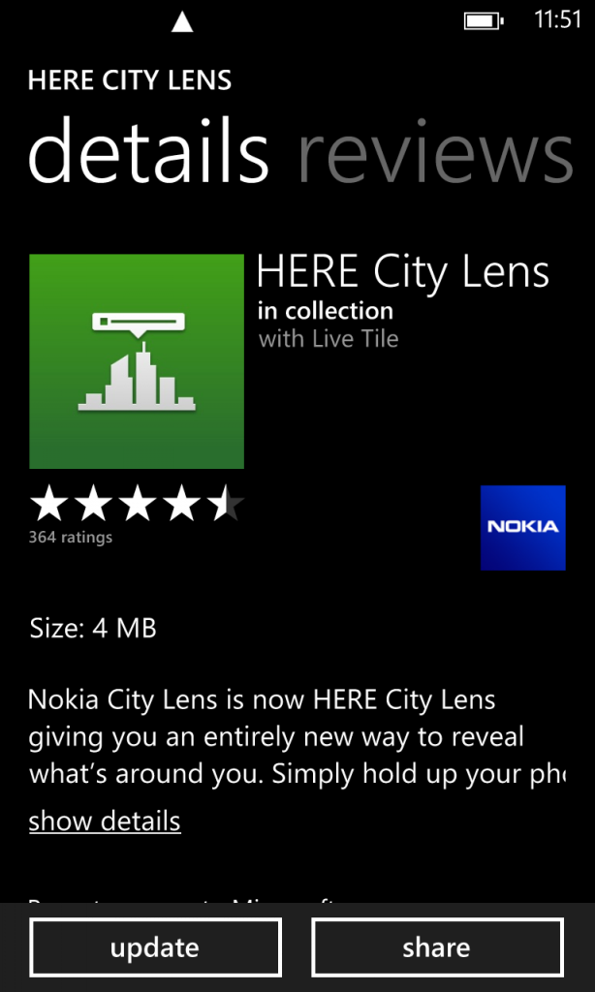The width and height of the screenshot is (595, 992).
Task: Tap the 11:51 clock in status bar
Action: coord(557,20)
